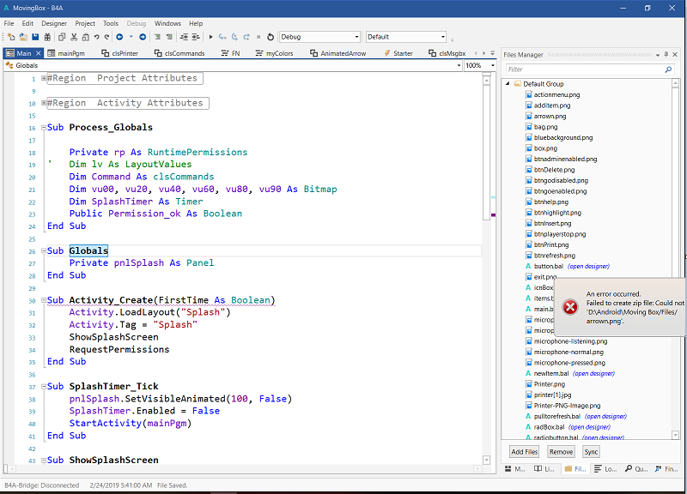
Task: Redo the edit using the toolbar icon
Action: click(106, 37)
